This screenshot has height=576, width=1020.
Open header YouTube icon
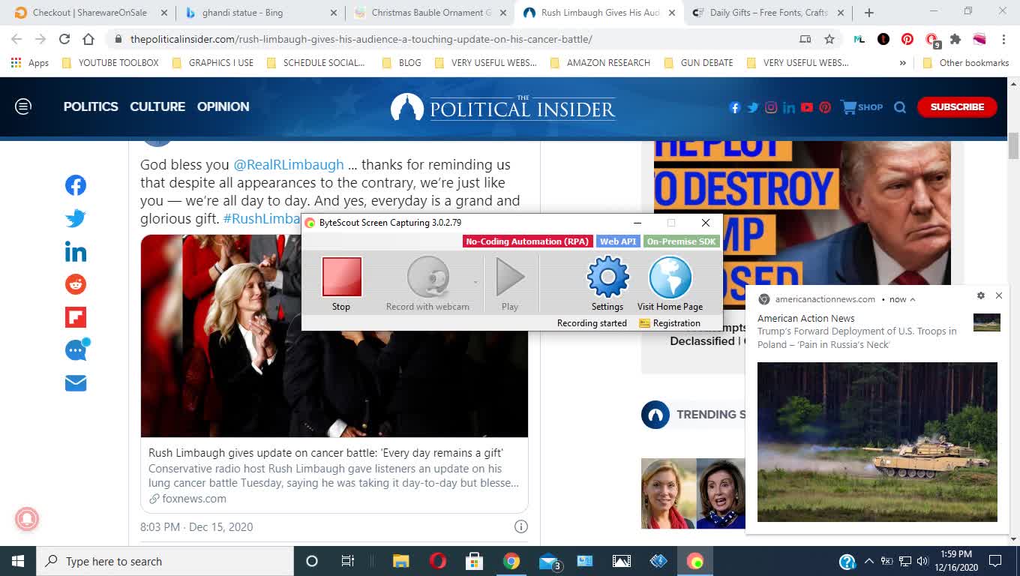click(807, 107)
